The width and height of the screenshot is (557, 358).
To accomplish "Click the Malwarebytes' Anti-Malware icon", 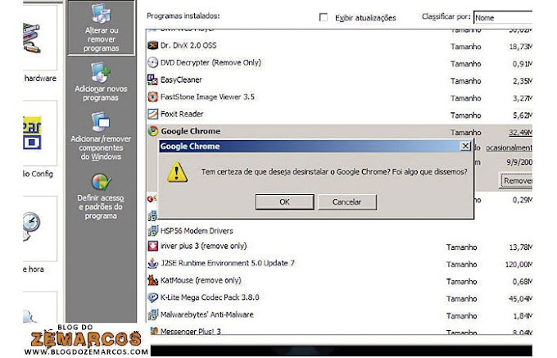I will (152, 315).
